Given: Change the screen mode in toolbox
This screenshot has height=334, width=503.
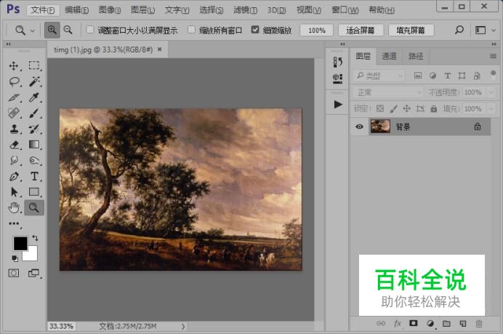Looking at the screenshot, I should 34,274.
